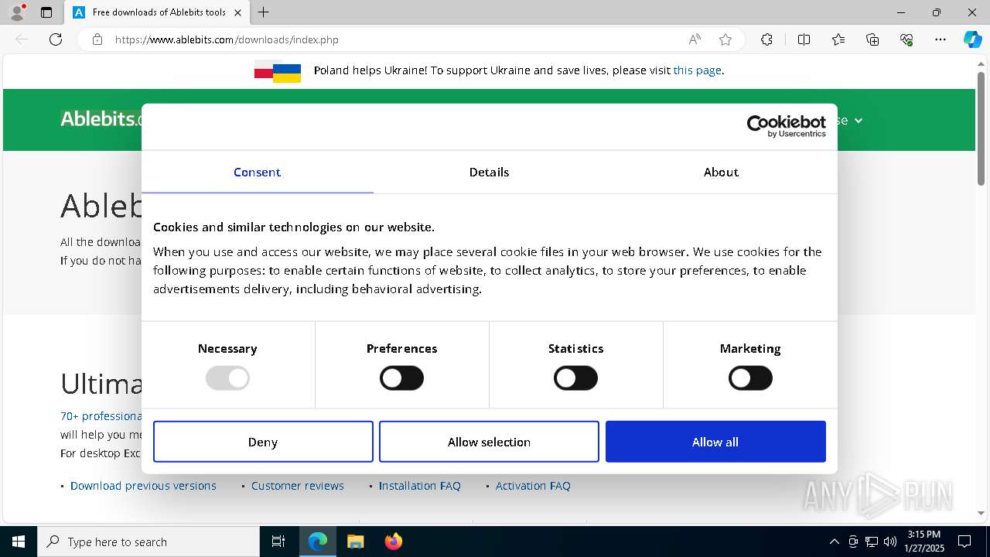This screenshot has width=990, height=557.
Task: View site information lock icon
Action: coord(97,39)
